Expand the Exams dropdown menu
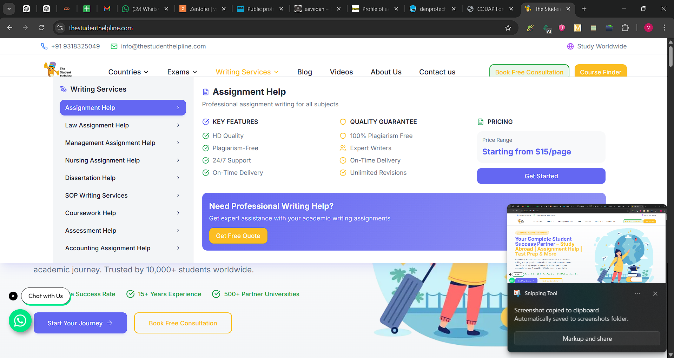 click(x=182, y=72)
